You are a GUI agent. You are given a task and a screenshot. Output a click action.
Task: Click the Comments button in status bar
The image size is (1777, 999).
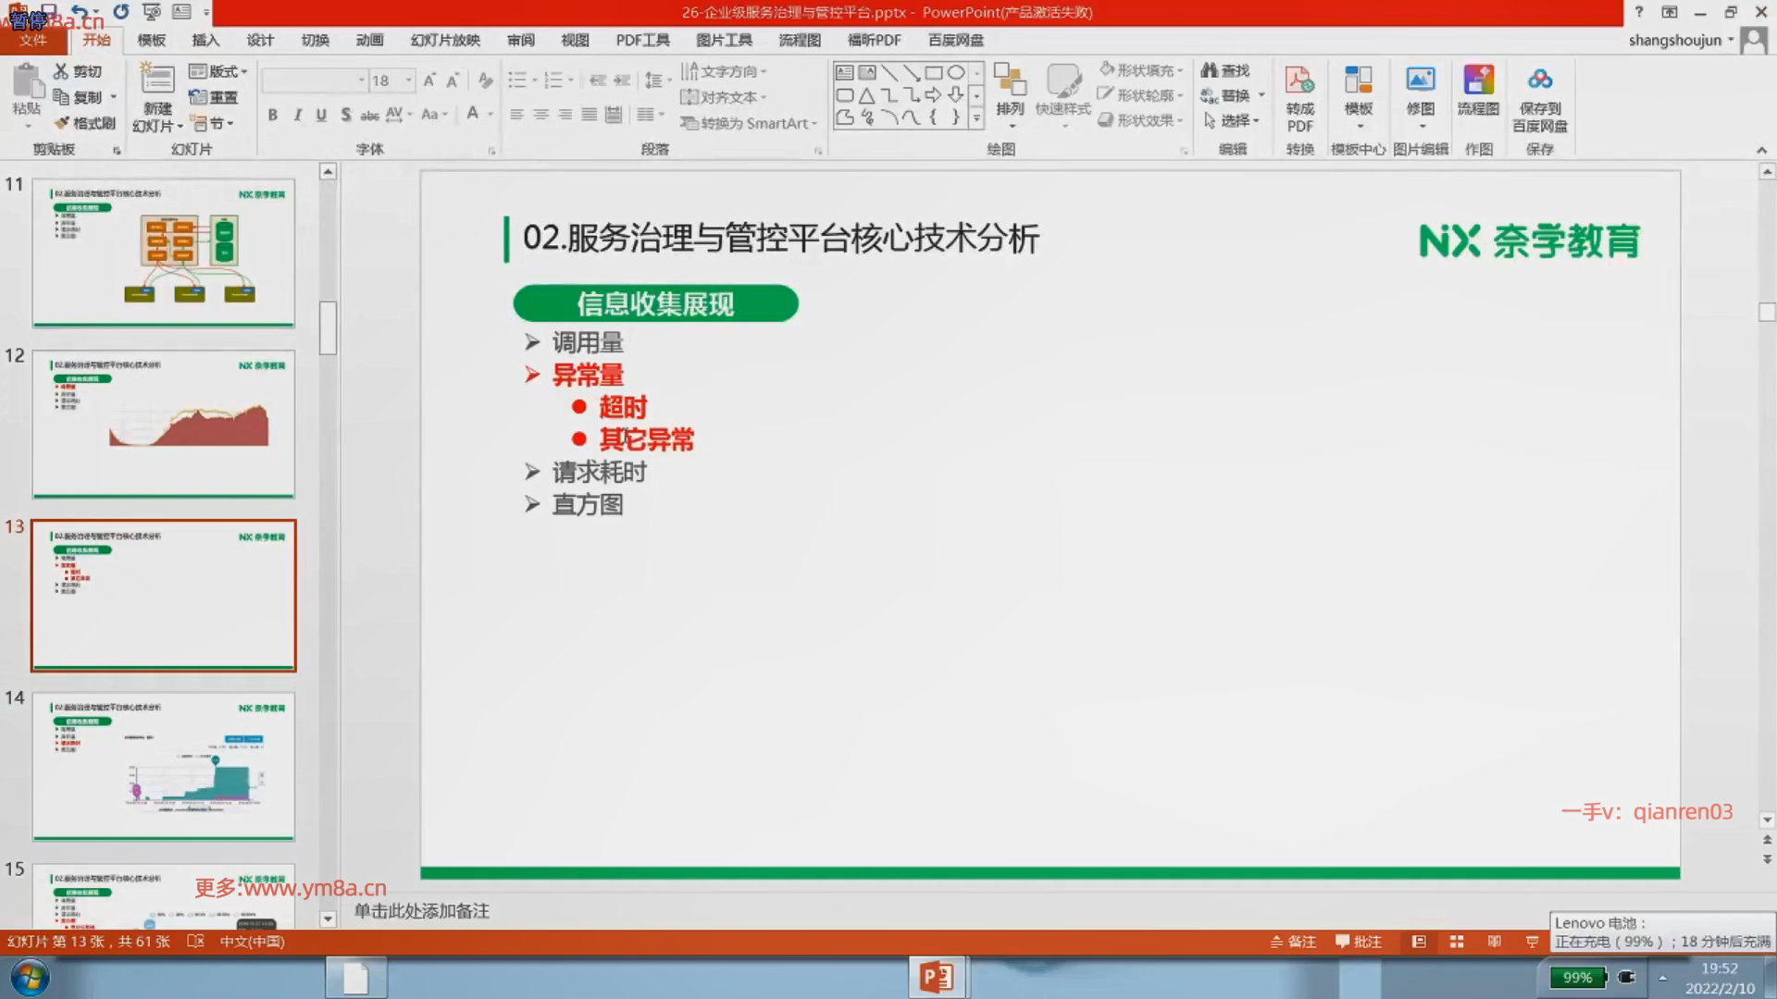click(x=1358, y=942)
